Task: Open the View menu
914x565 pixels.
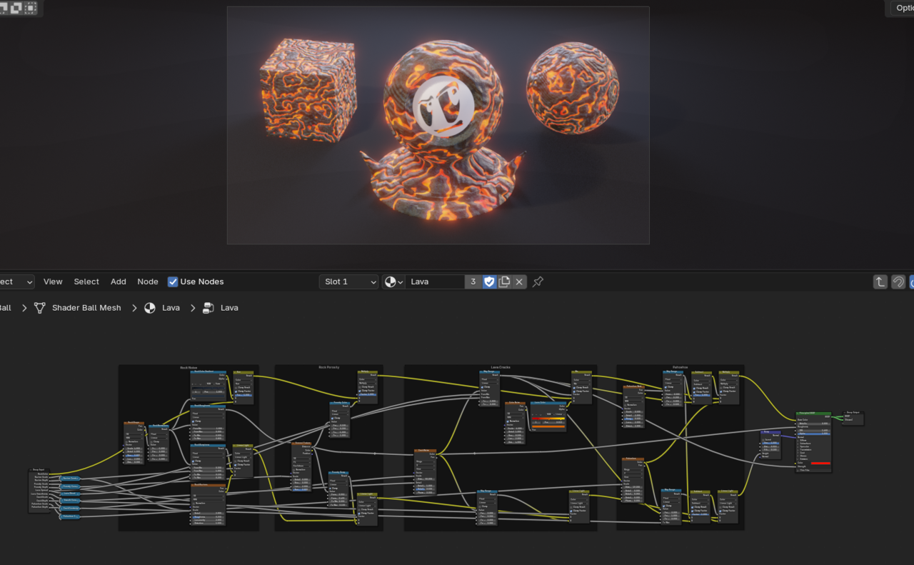Action: pos(53,281)
